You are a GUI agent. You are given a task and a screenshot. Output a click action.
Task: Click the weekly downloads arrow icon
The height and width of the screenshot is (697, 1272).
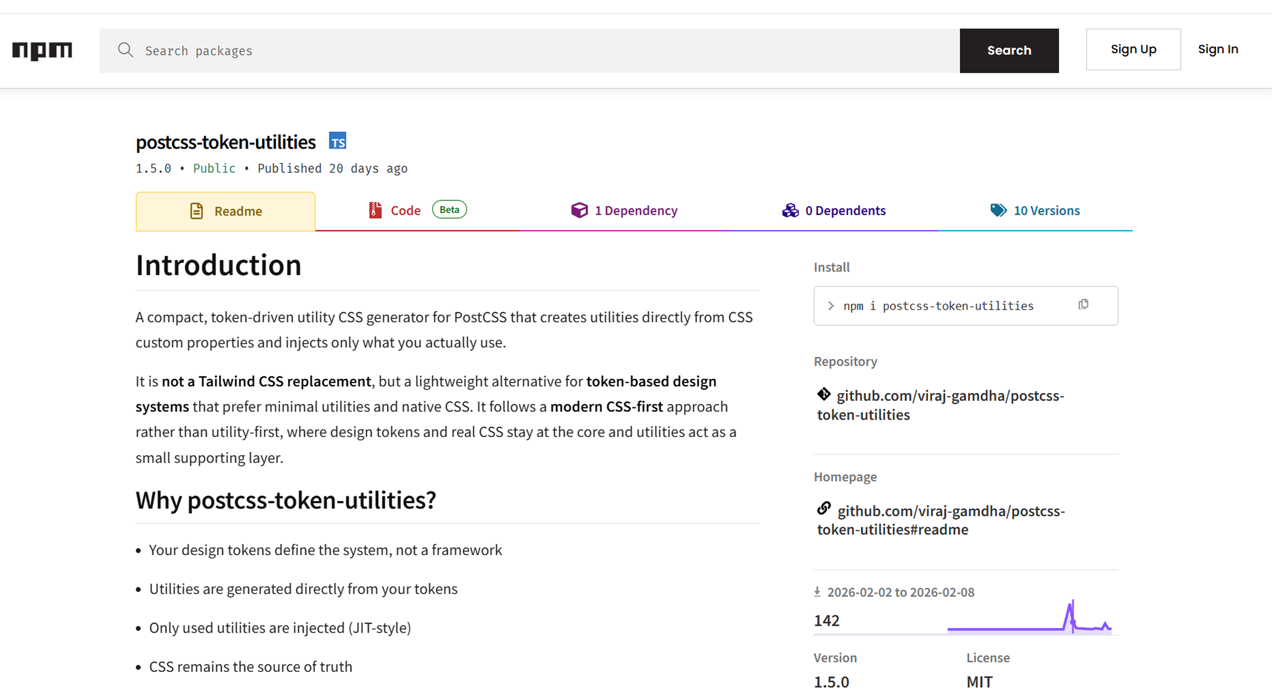pos(817,592)
